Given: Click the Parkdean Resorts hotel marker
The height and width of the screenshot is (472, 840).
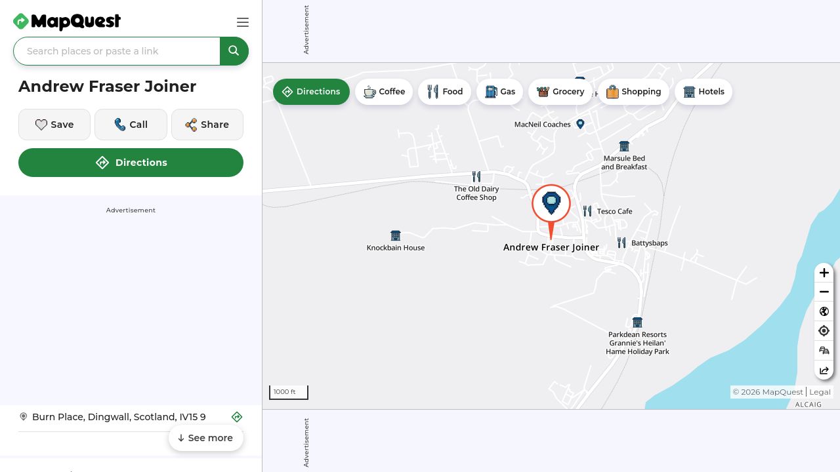Looking at the screenshot, I should pos(637,322).
